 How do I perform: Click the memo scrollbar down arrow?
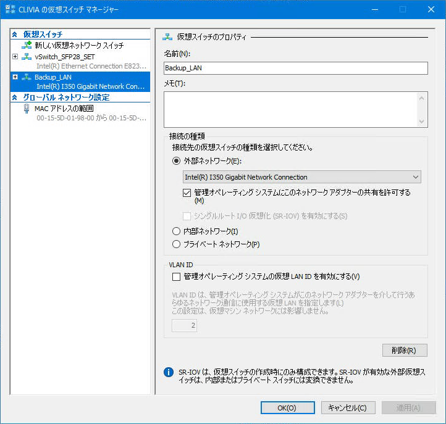(421, 122)
